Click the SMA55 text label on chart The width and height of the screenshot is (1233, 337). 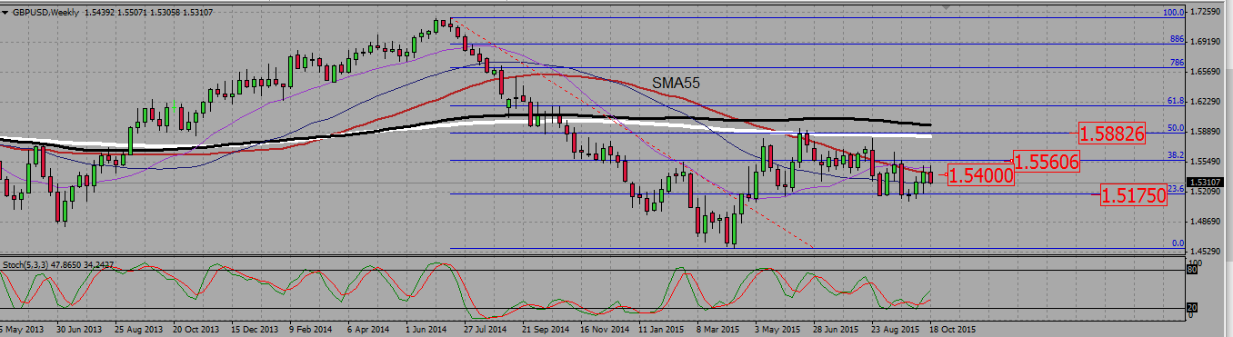click(675, 83)
